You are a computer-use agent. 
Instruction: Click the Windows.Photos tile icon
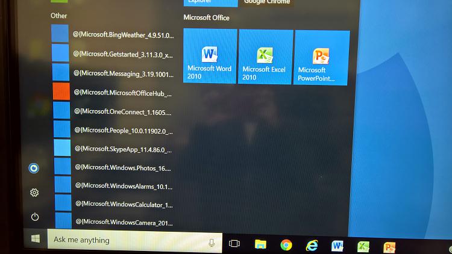[x=63, y=166]
